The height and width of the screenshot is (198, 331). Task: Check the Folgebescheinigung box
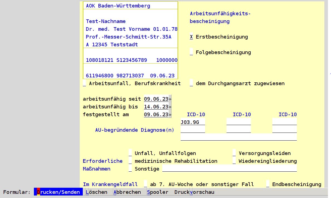pos(191,52)
